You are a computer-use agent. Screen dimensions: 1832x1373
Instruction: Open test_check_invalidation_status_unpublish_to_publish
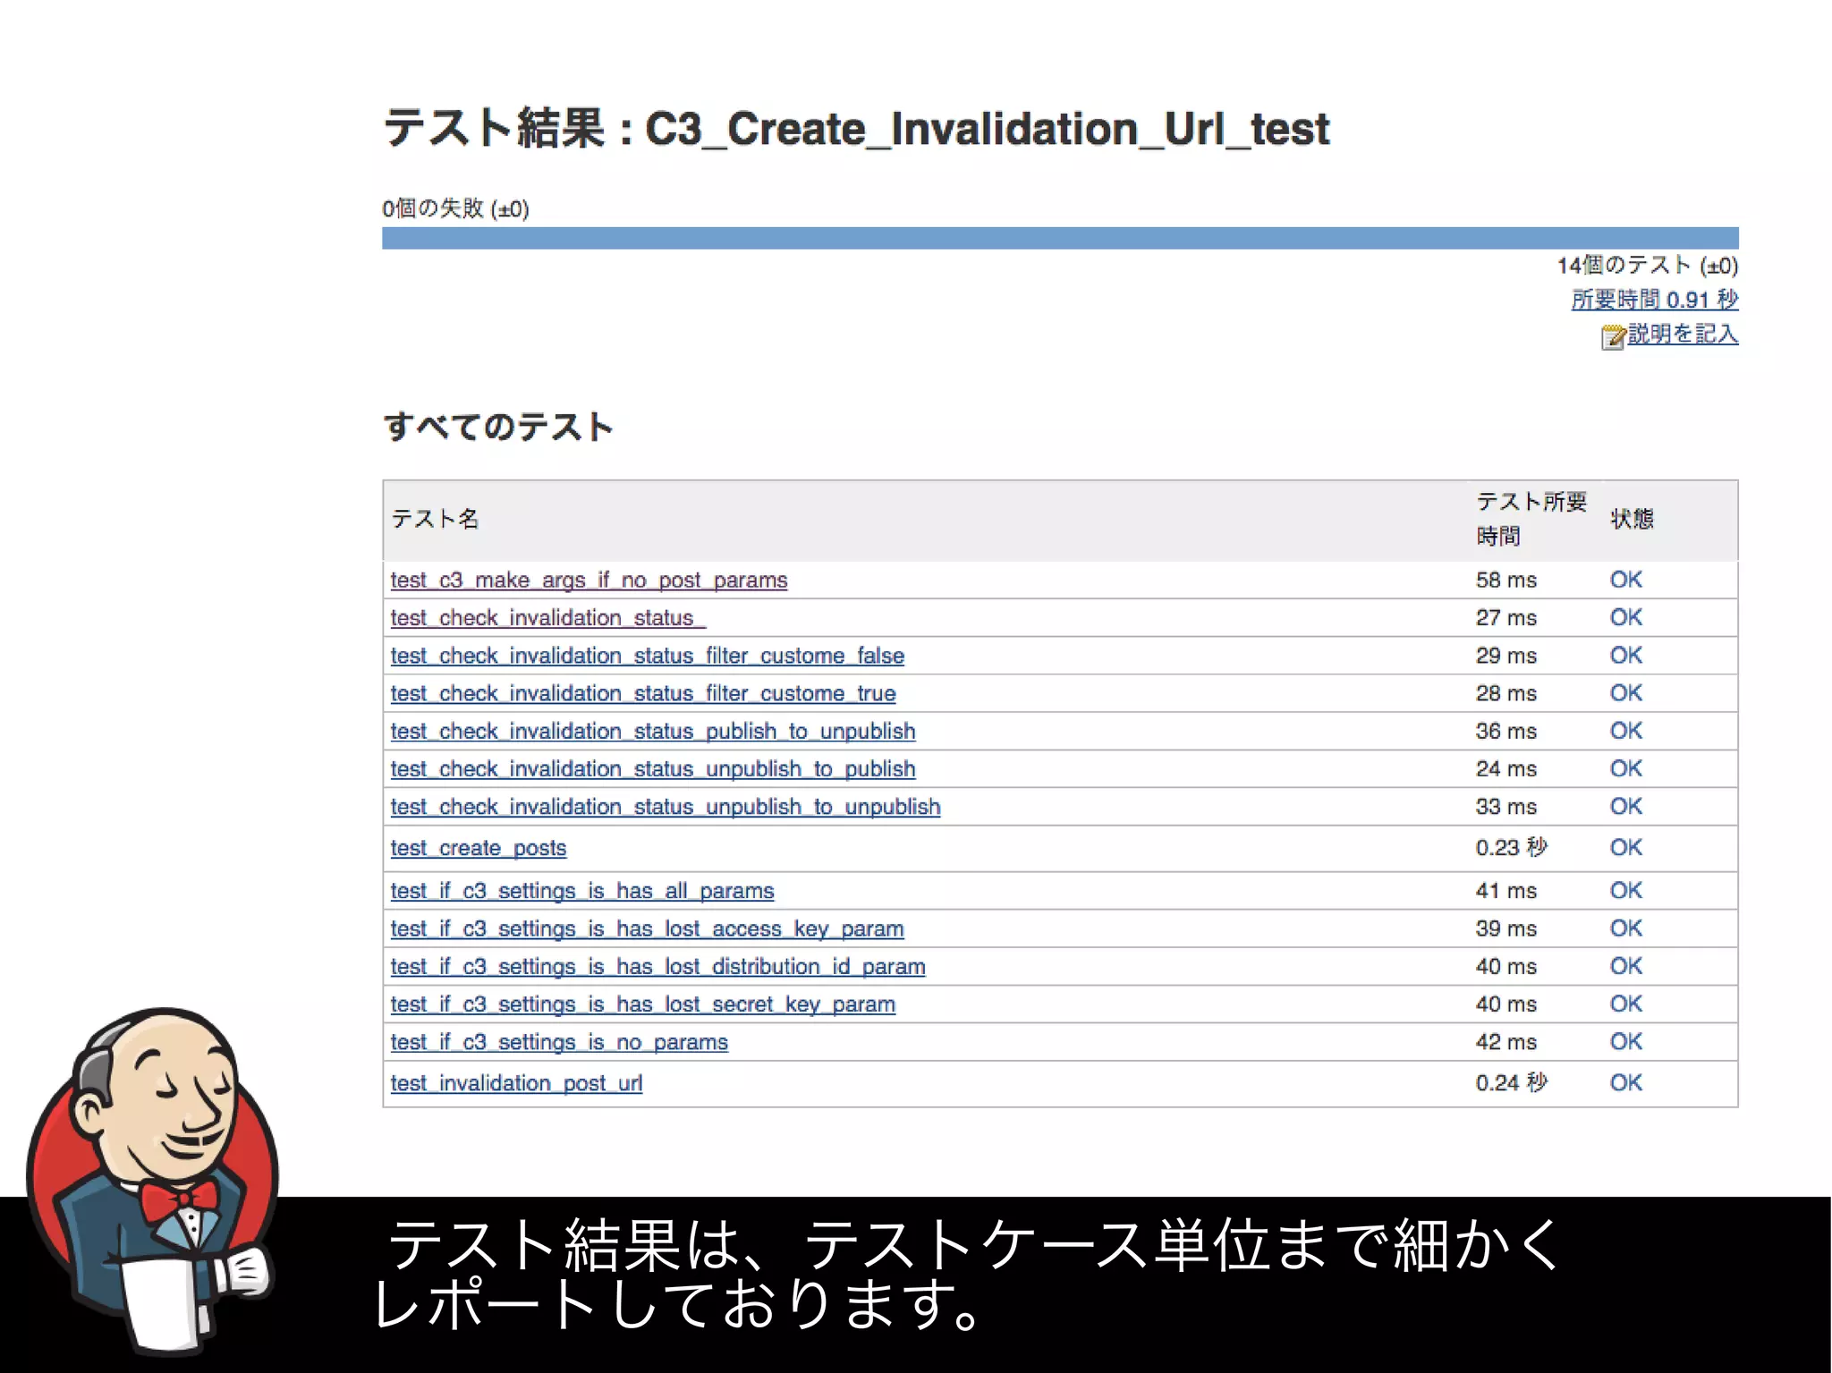tap(652, 768)
